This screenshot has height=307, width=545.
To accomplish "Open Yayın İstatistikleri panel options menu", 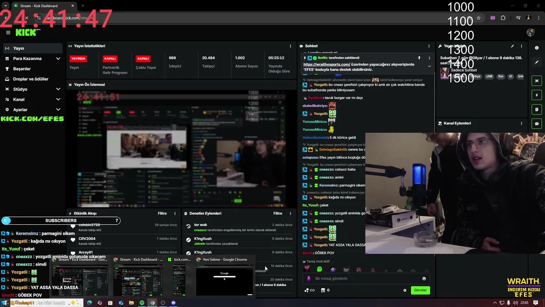I will point(290,46).
